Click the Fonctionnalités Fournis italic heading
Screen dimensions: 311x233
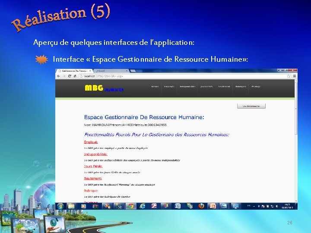pyautogui.click(x=157, y=135)
